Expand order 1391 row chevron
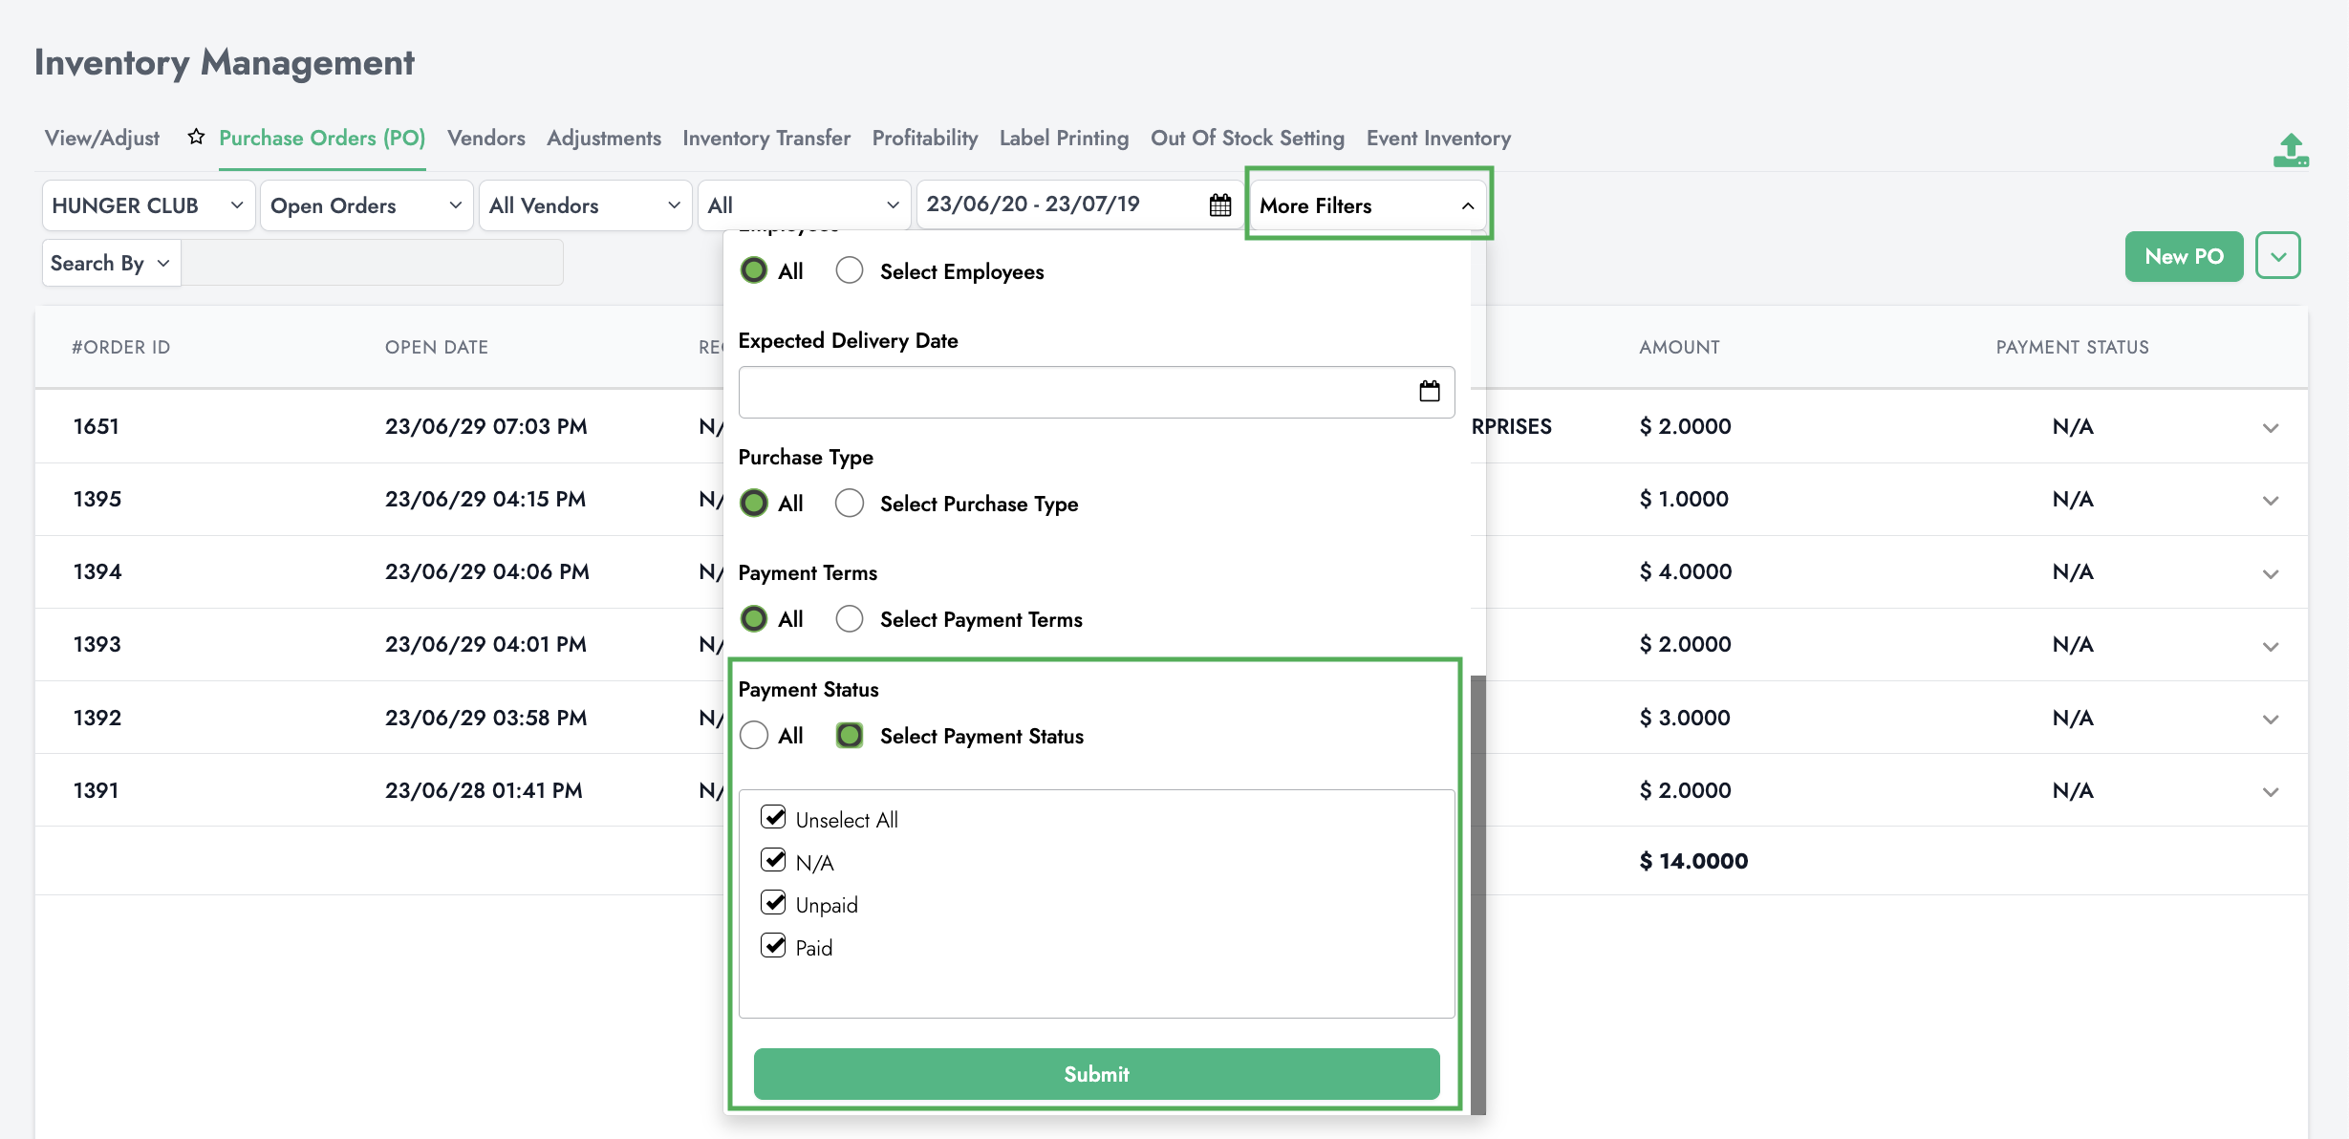Image resolution: width=2349 pixels, height=1139 pixels. click(x=2270, y=792)
